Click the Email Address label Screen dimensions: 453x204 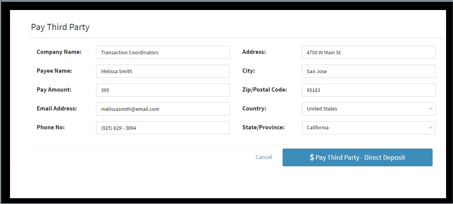pyautogui.click(x=57, y=109)
